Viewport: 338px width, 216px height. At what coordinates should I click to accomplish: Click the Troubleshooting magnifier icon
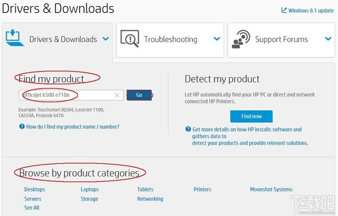tap(130, 39)
